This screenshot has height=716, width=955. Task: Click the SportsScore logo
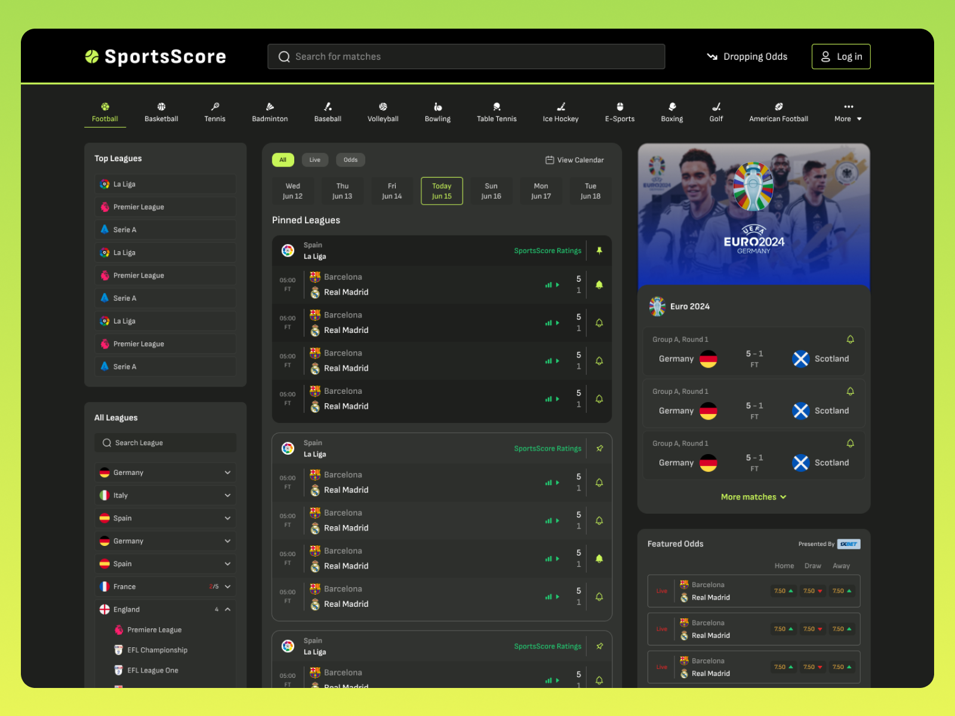(155, 57)
